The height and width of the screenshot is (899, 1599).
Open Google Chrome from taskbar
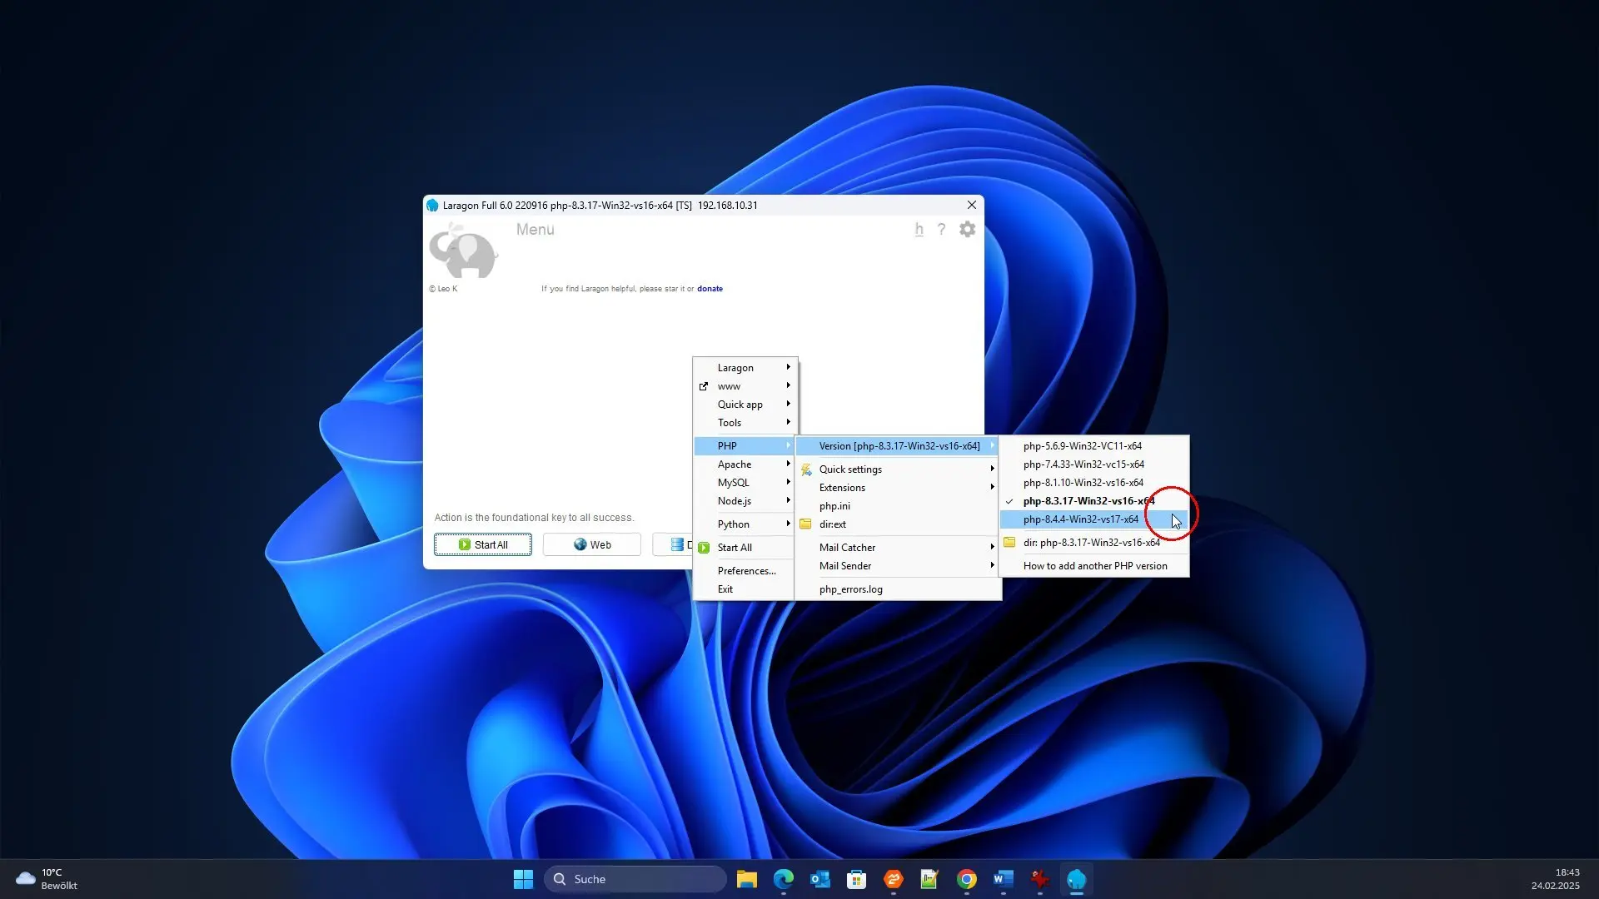coord(966,879)
